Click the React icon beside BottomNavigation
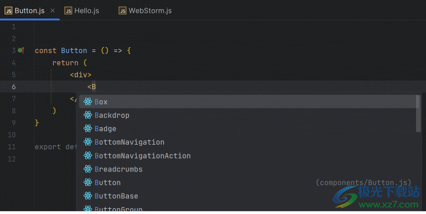Screen dimensions: 426x214 tap(88, 142)
